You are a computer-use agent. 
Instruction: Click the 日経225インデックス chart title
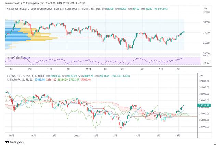18,76
